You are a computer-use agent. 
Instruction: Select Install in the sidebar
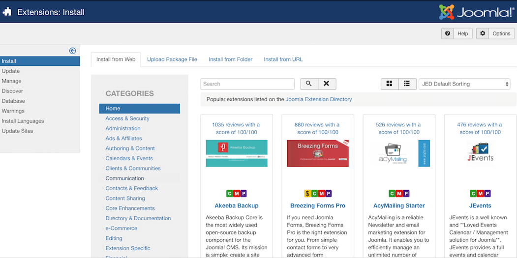(39, 61)
